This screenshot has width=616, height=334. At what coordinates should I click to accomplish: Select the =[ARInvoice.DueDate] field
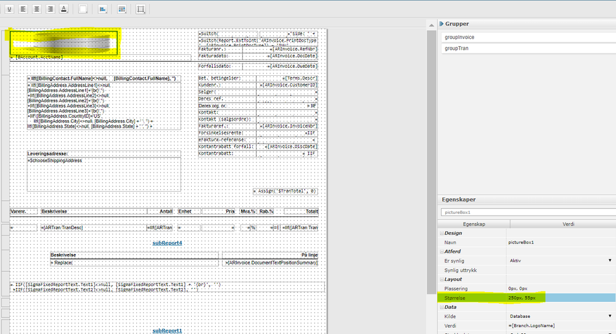pyautogui.click(x=280, y=67)
